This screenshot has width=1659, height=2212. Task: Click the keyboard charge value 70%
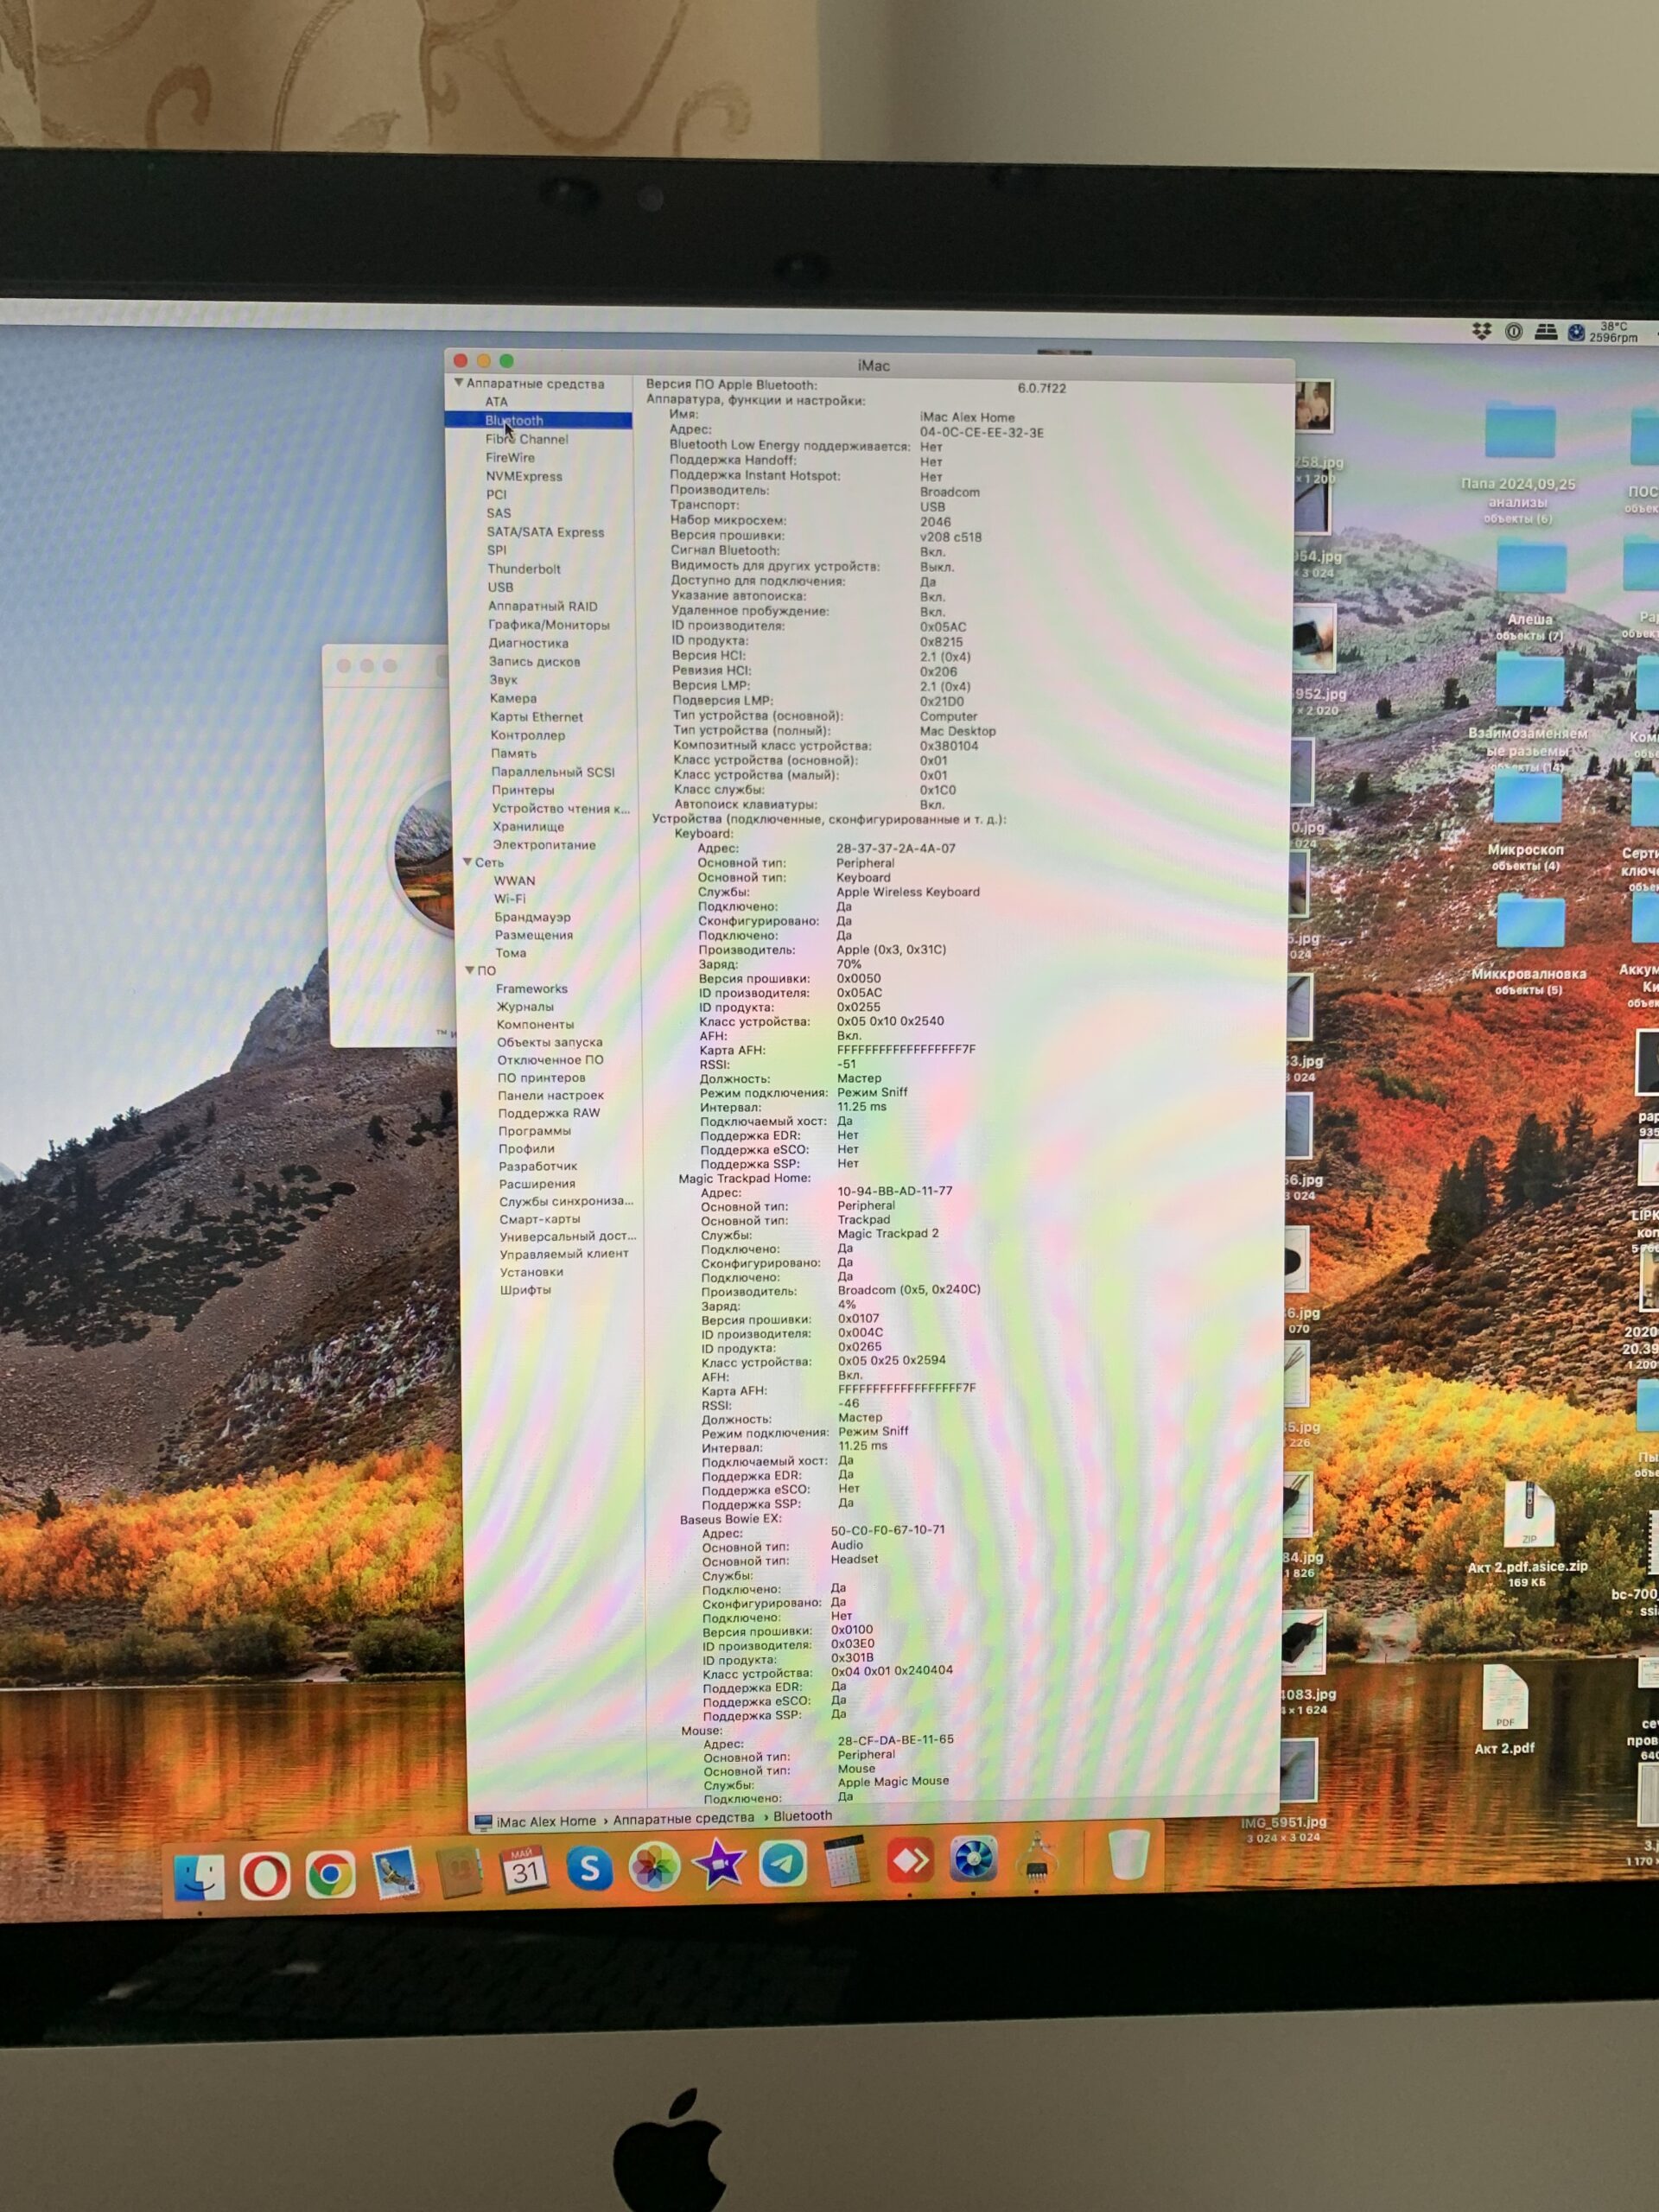click(x=849, y=964)
